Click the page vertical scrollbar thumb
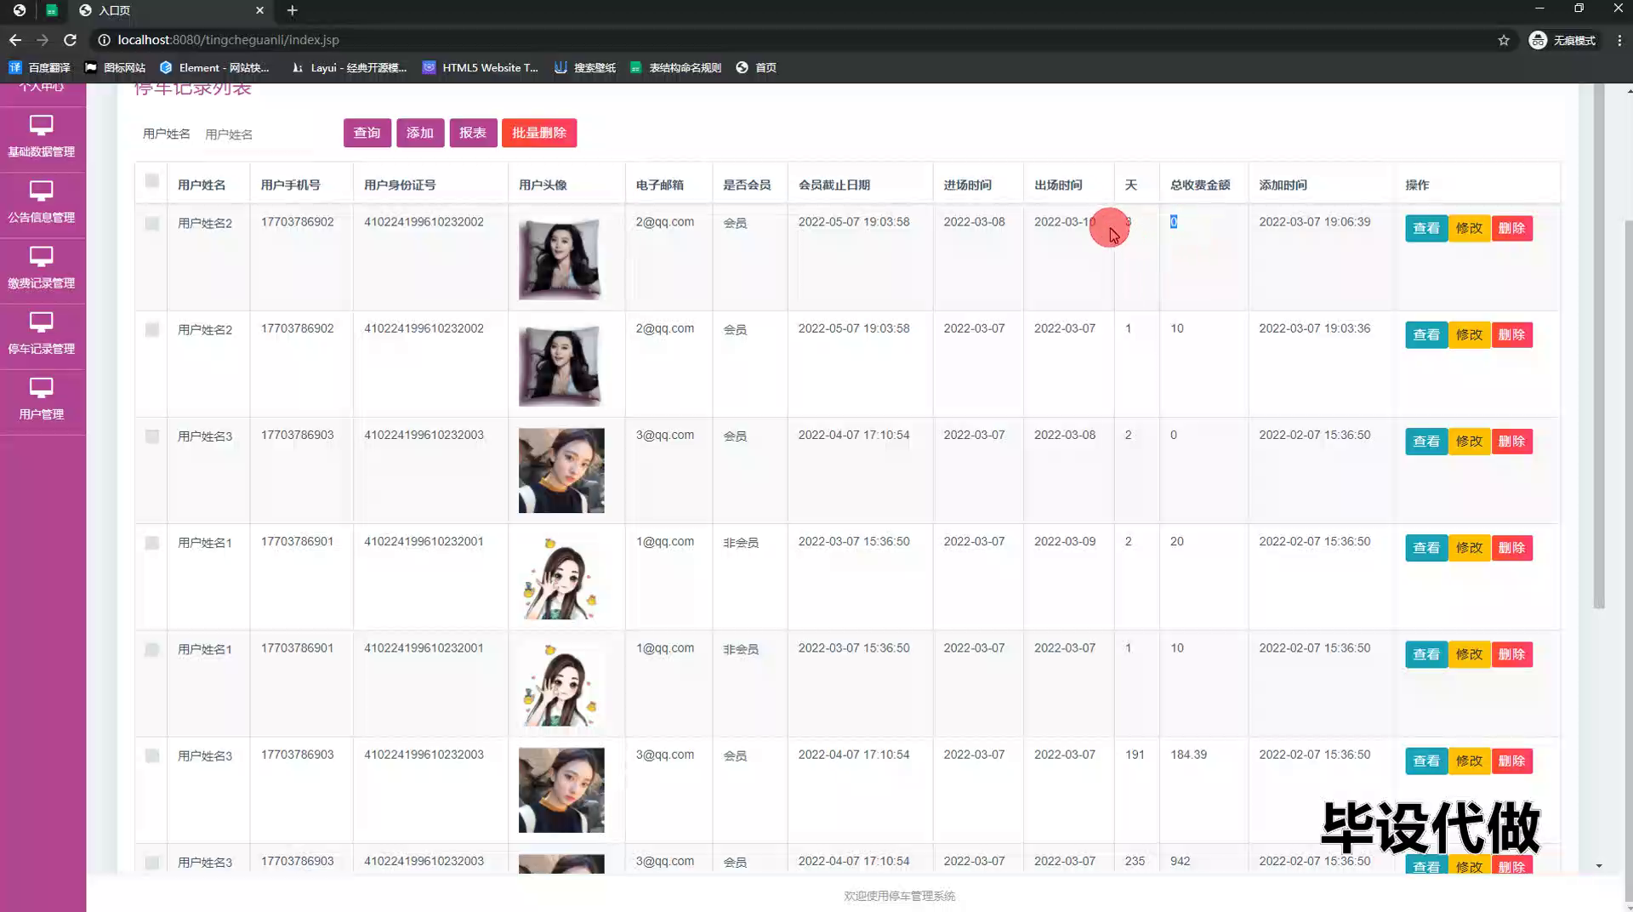This screenshot has width=1633, height=912. 1629,561
